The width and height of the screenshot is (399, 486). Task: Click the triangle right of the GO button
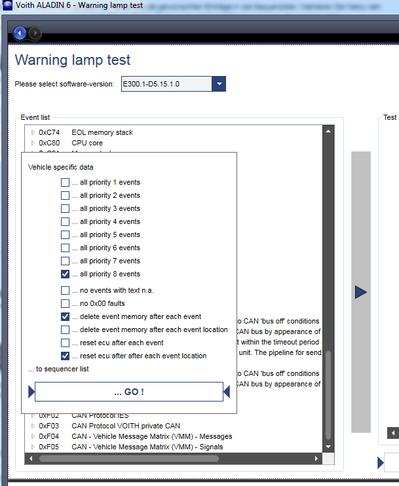(227, 392)
